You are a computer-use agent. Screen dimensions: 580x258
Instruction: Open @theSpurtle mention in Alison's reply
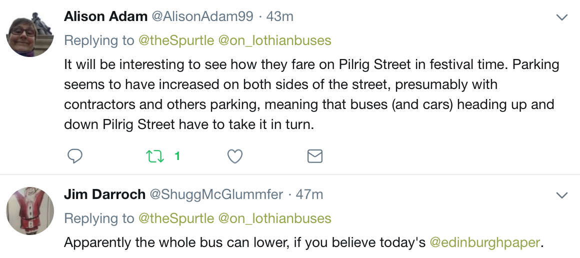(x=176, y=40)
